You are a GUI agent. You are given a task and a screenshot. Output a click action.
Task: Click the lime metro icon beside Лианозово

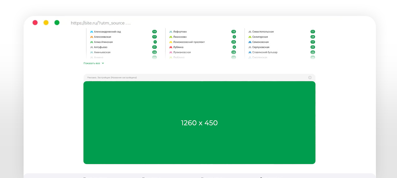pos(171,37)
